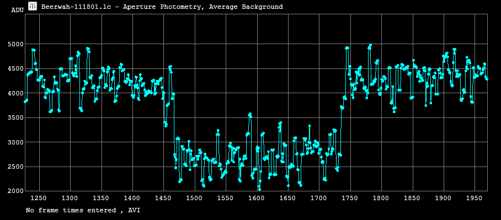Click the 1900 frame label on the horizontal axis
The image size is (501, 220).
click(x=444, y=198)
